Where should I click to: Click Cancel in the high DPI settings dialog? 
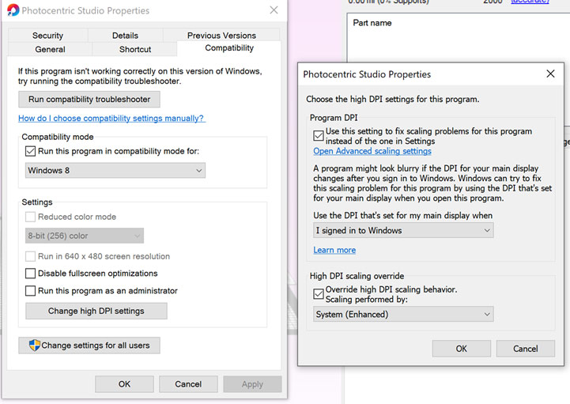525,349
